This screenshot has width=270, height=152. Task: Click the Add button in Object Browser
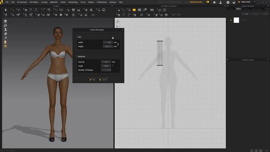pos(246,14)
